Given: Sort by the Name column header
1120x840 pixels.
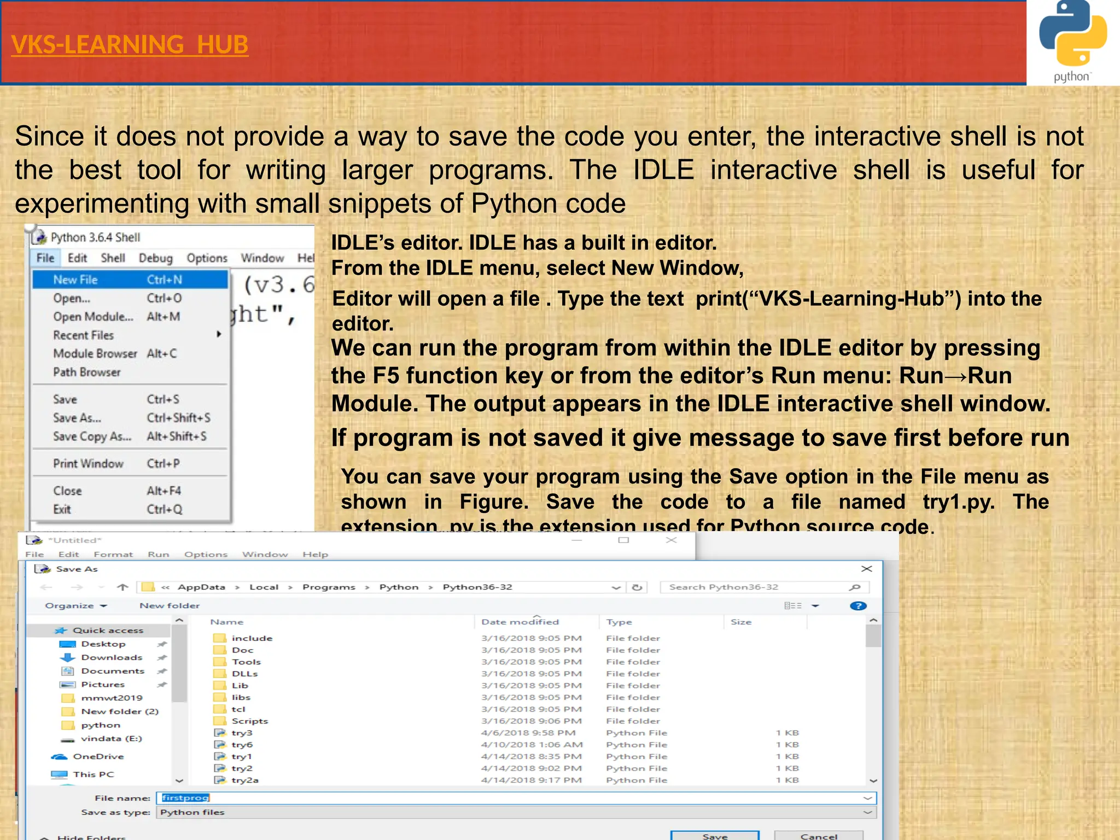Looking at the screenshot, I should coord(227,622).
